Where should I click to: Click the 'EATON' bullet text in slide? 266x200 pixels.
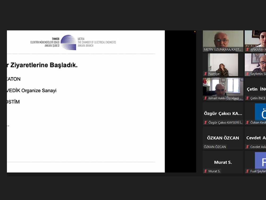(14, 79)
